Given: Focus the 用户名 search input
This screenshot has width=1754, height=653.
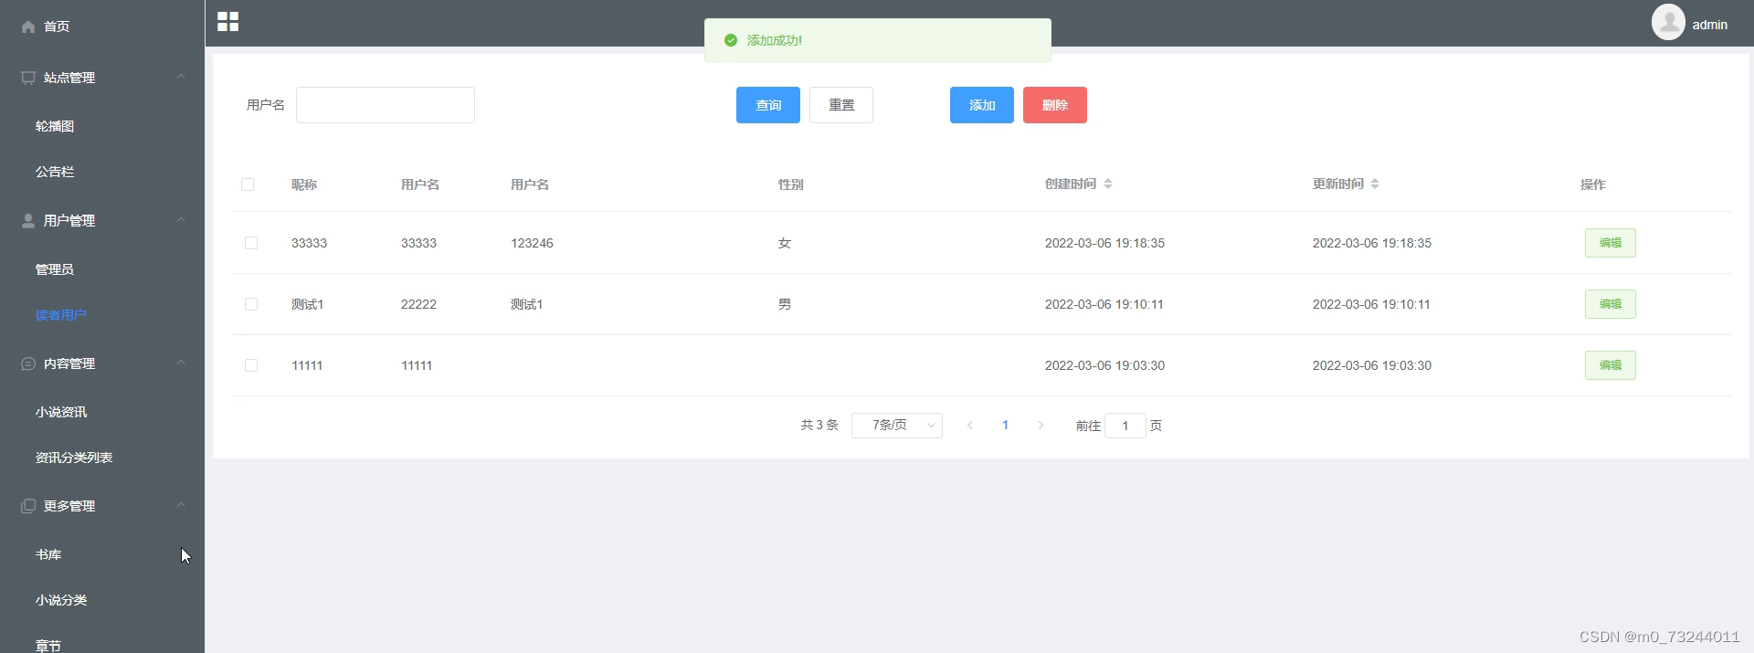Looking at the screenshot, I should (386, 105).
